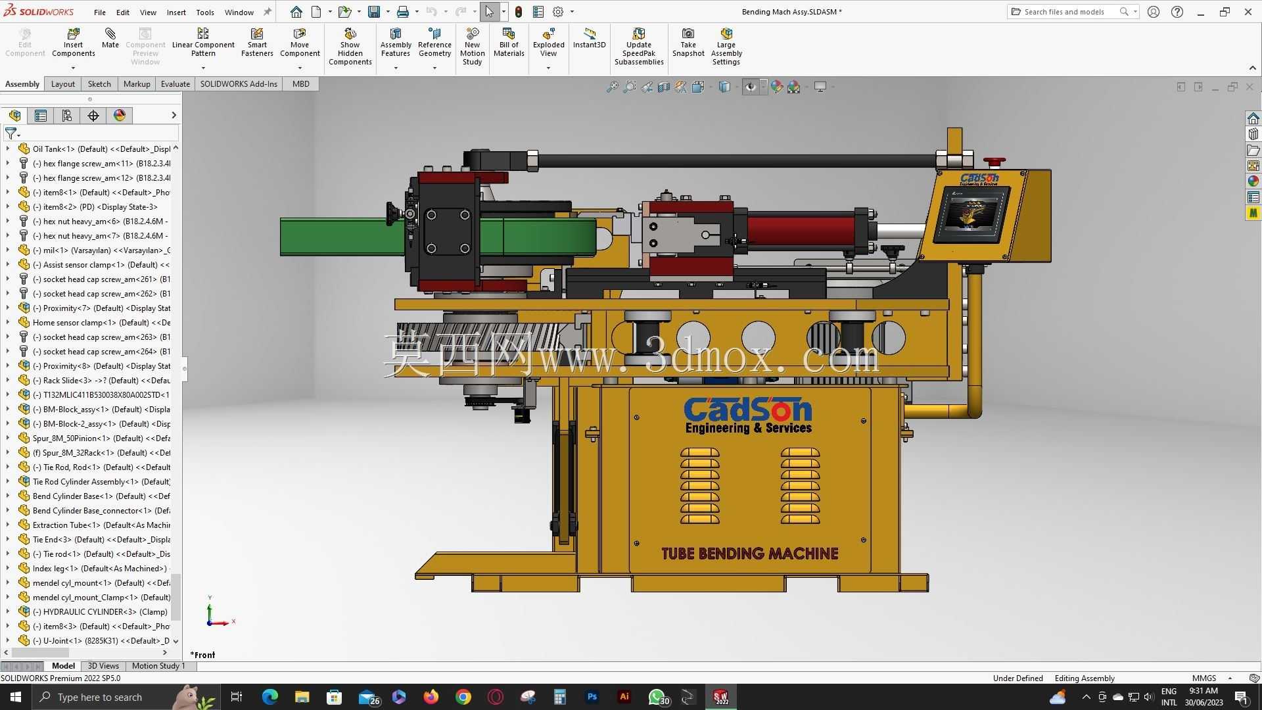
Task: Create an Exploded View
Action: tap(548, 42)
